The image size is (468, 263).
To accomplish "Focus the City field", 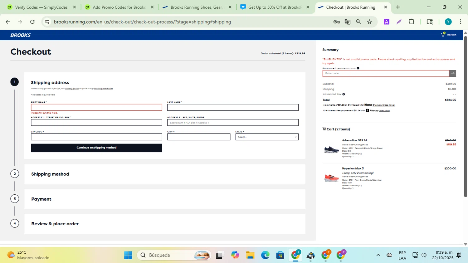I will click(199, 137).
